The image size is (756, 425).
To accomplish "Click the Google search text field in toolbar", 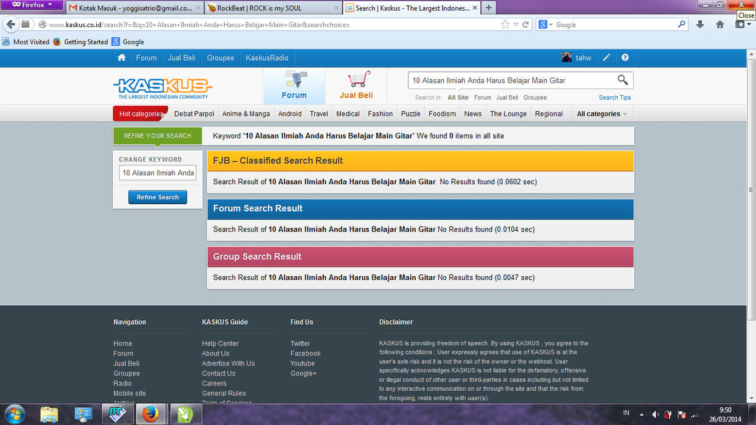I will tap(614, 25).
